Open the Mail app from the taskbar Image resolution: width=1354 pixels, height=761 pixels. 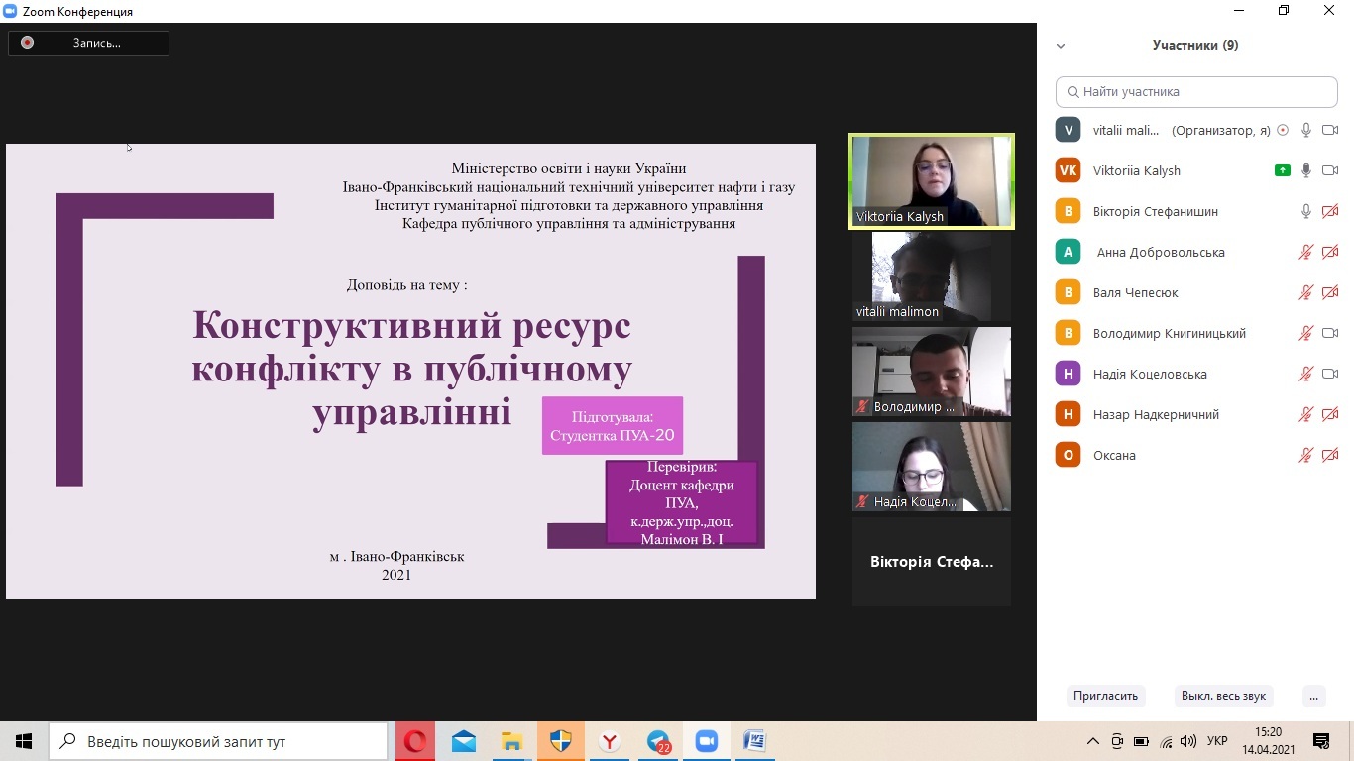tap(464, 741)
